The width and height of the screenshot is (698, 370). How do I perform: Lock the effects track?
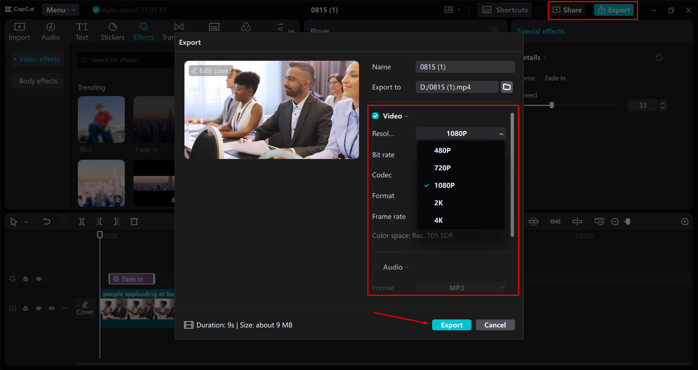[26, 279]
